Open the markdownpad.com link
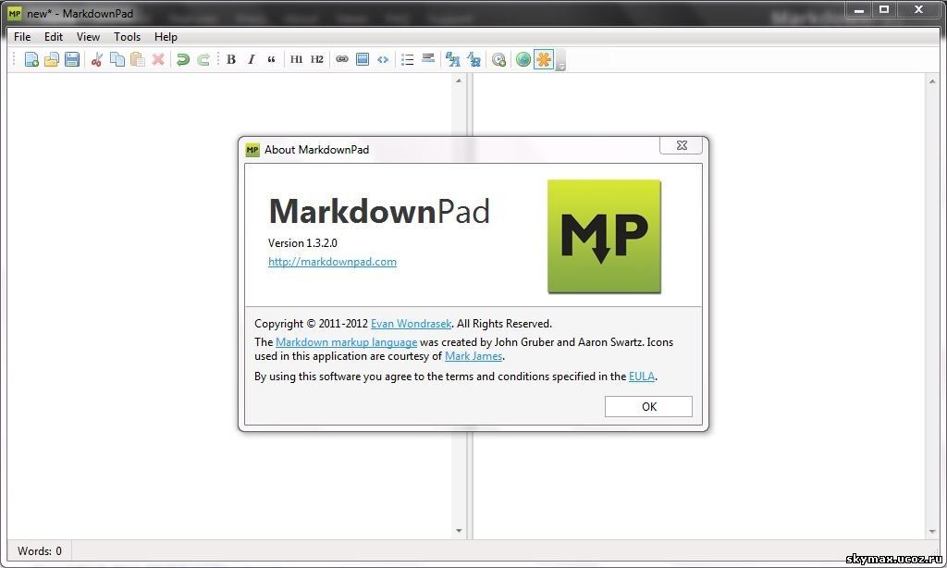Viewport: 947px width, 568px height. coord(332,262)
